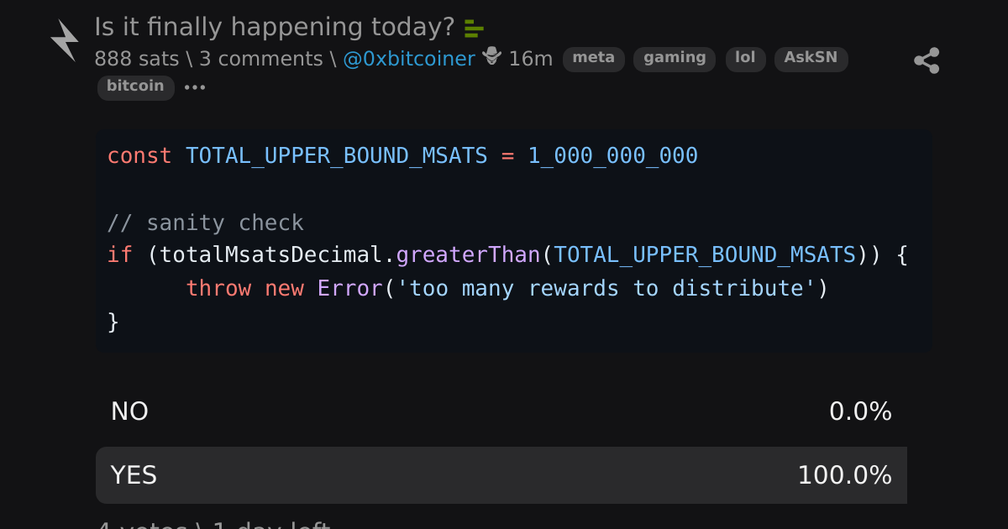Visit the @0xbitcoiner user profile

[x=409, y=59]
